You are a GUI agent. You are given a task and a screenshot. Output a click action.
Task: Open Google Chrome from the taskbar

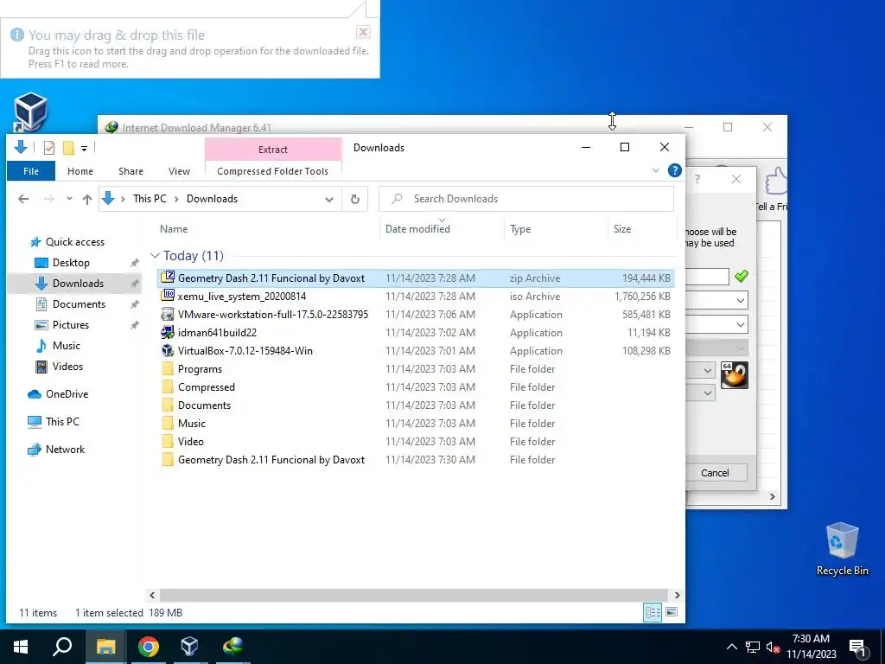(x=149, y=647)
